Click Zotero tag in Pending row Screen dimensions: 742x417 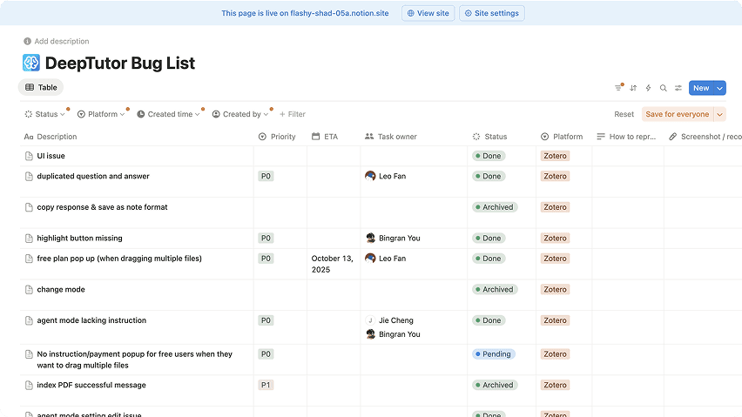555,354
